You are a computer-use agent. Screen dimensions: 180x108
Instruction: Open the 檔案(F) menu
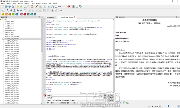[x=3, y=3]
